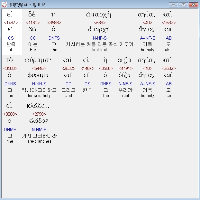Click the N-NF-S tag below <4491>
Viewport: 200px width, 200px height.
click(x=125, y=84)
